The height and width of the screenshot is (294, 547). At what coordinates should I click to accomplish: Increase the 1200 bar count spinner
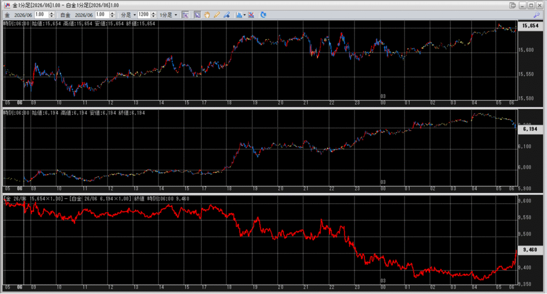tap(153, 13)
